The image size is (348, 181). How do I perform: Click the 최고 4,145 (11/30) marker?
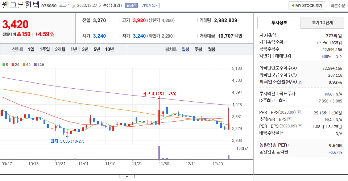(159, 94)
